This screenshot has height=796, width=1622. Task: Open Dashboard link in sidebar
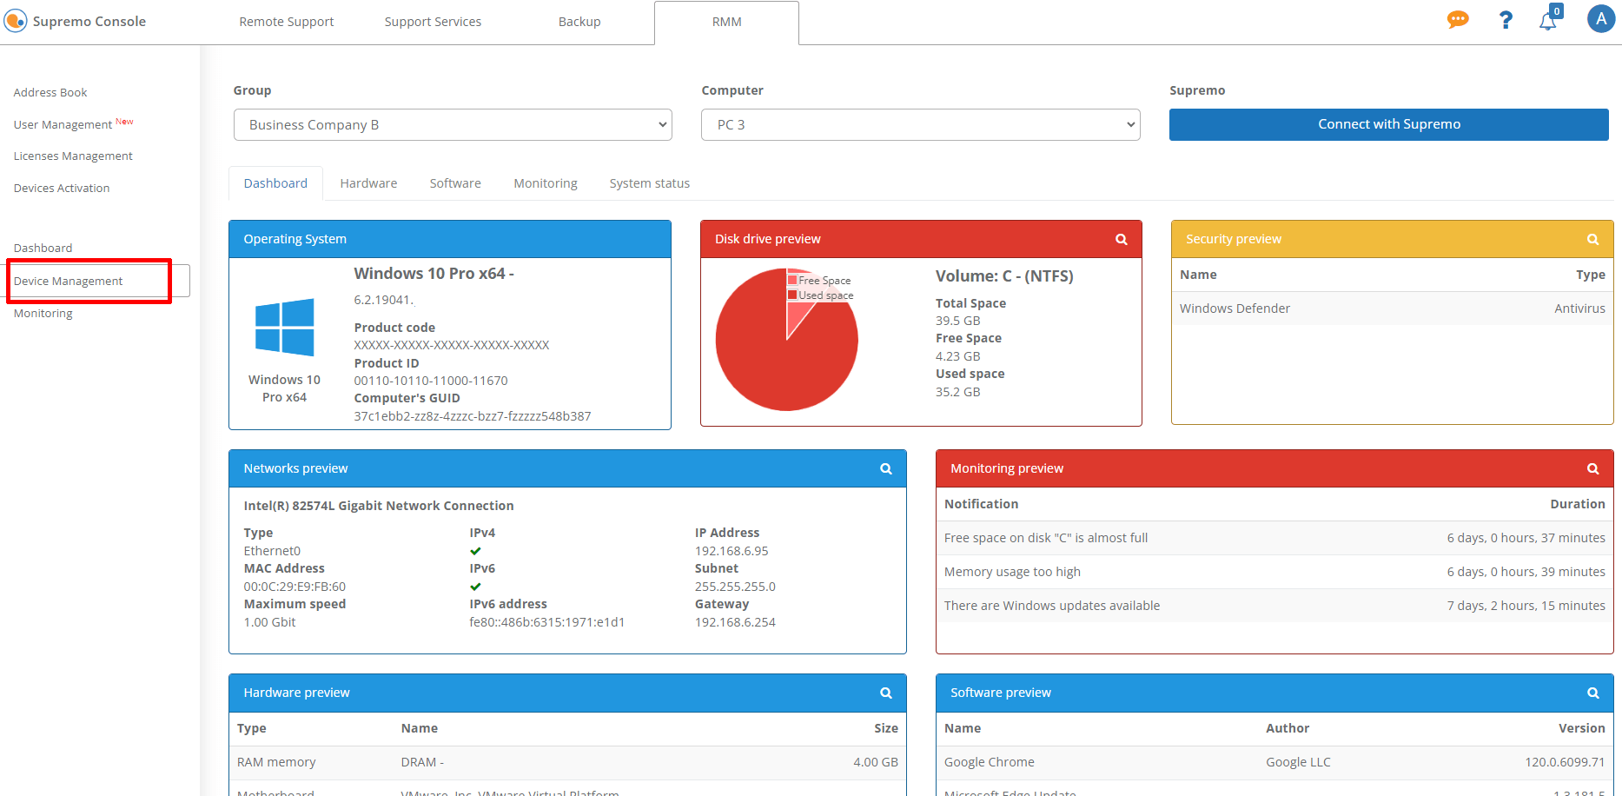(43, 248)
